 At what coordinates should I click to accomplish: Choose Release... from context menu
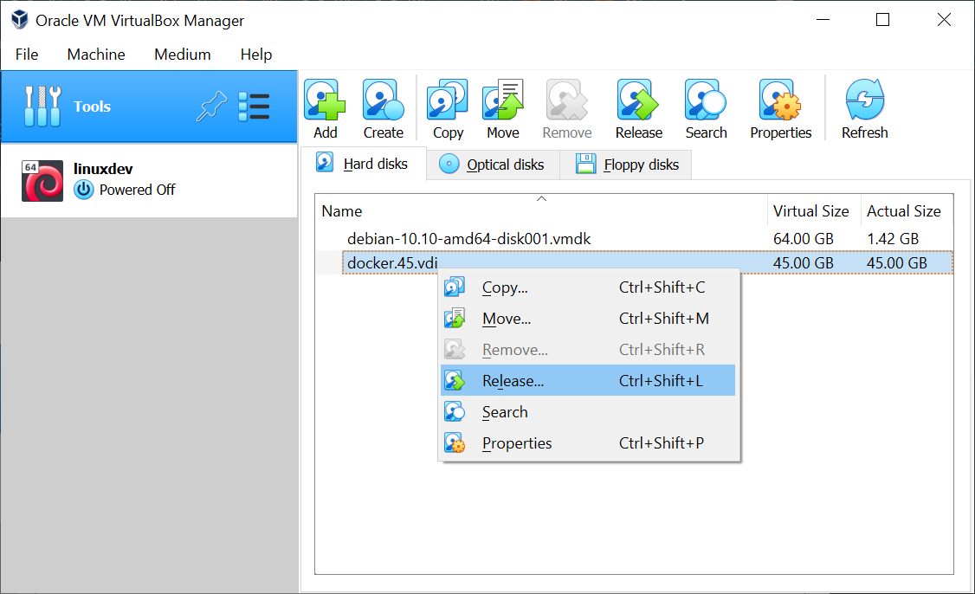click(x=588, y=381)
